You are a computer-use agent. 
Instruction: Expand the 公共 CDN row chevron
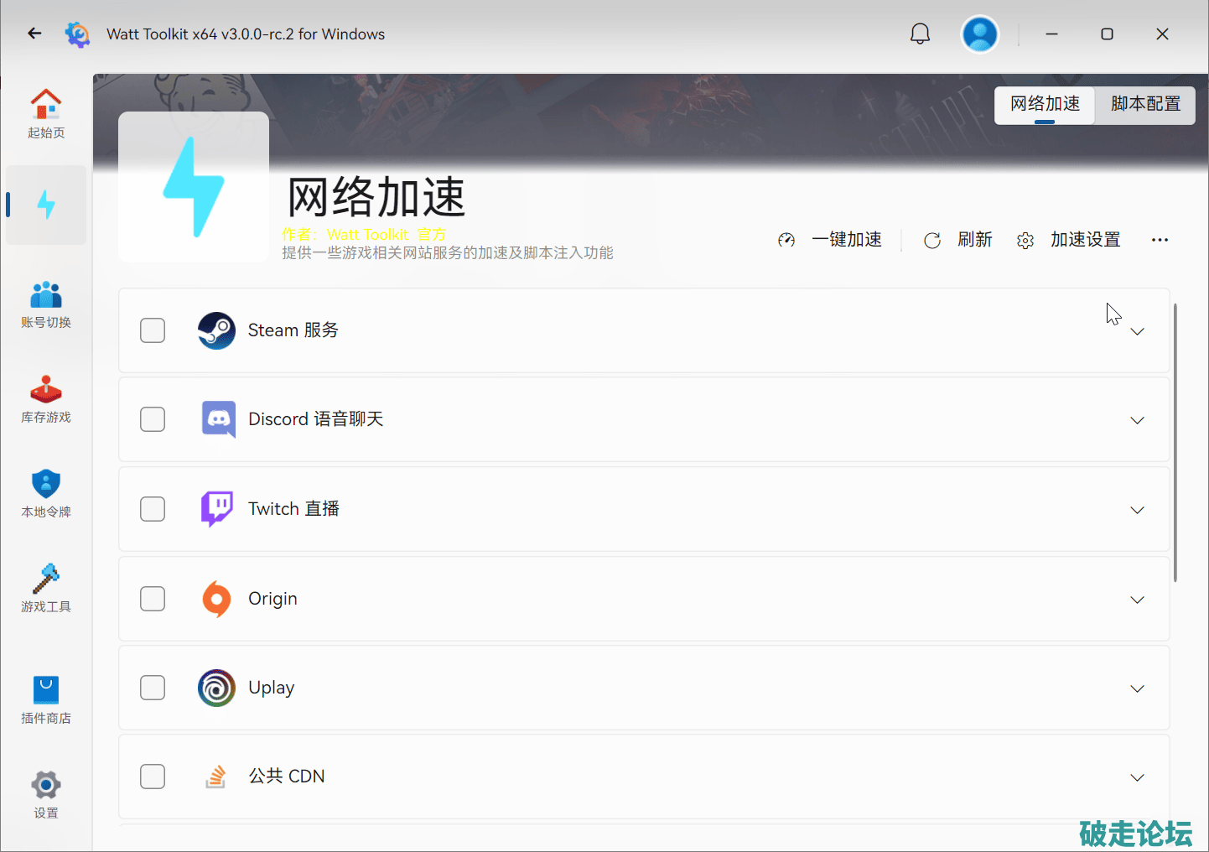point(1137,777)
